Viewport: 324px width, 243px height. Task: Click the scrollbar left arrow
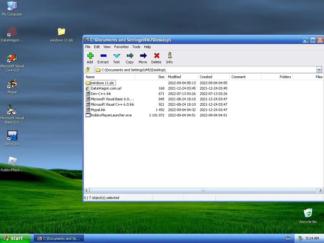click(87, 190)
